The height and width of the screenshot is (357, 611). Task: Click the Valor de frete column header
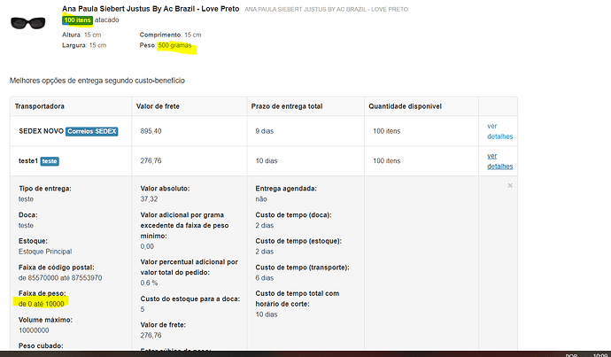pos(158,106)
